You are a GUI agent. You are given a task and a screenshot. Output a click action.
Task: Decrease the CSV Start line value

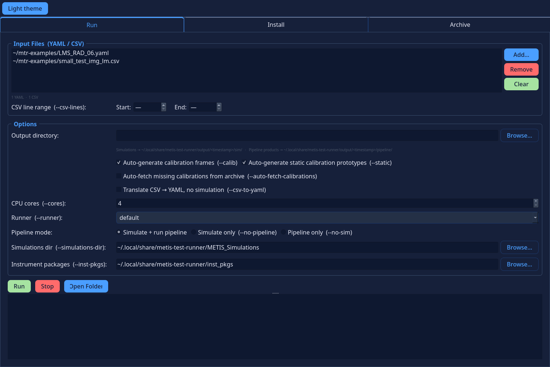(164, 109)
